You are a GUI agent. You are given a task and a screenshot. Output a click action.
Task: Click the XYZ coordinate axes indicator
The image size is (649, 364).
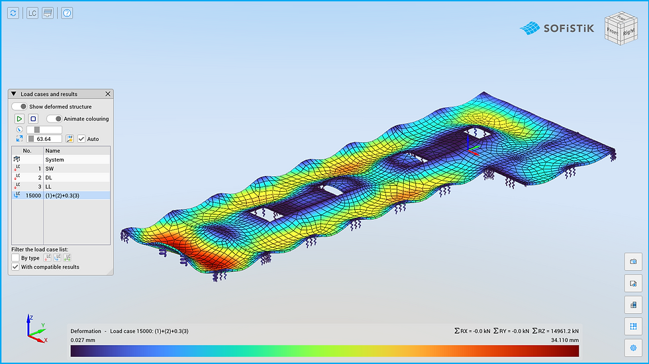(x=37, y=329)
